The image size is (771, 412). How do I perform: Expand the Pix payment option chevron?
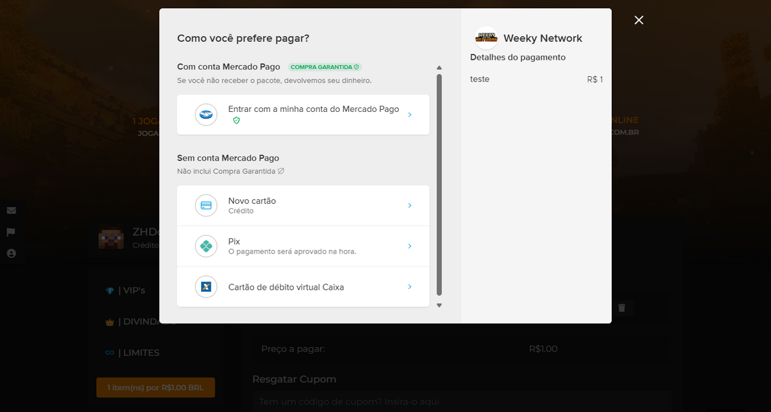410,246
